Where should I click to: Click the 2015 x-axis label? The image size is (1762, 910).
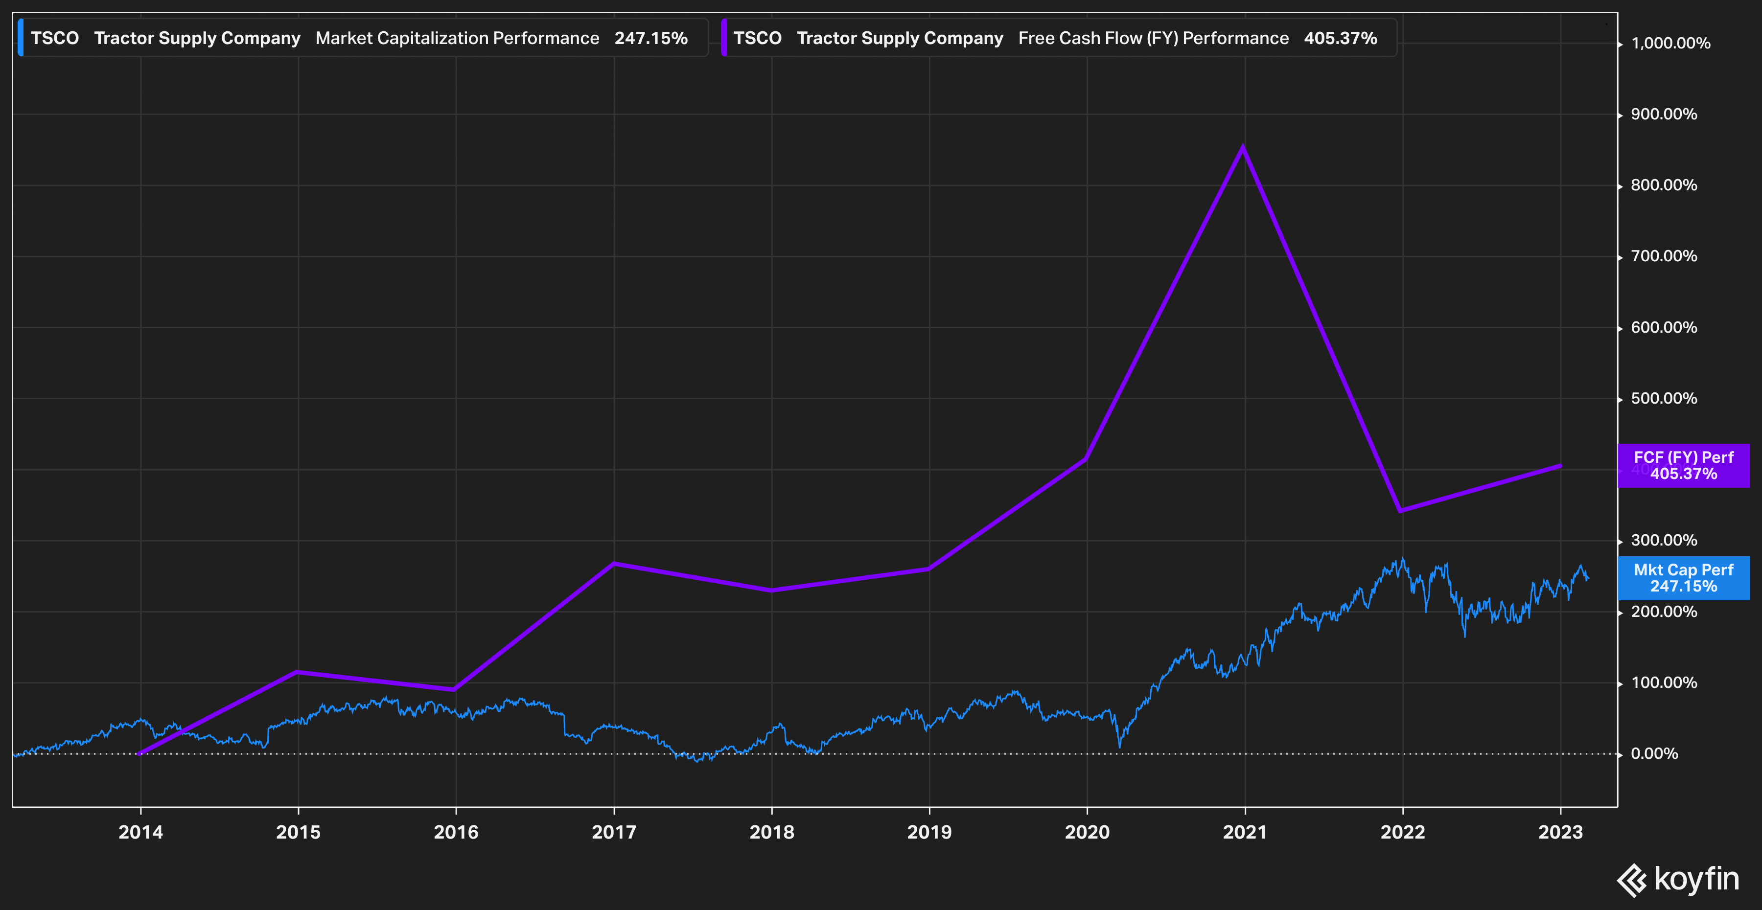point(298,832)
